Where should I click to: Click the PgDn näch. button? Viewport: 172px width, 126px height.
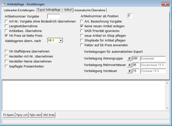tap(35, 115)
